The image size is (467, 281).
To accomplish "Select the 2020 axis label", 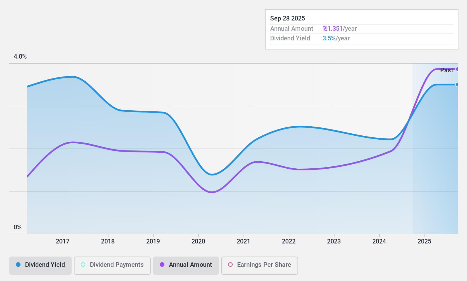I will 198,241.
